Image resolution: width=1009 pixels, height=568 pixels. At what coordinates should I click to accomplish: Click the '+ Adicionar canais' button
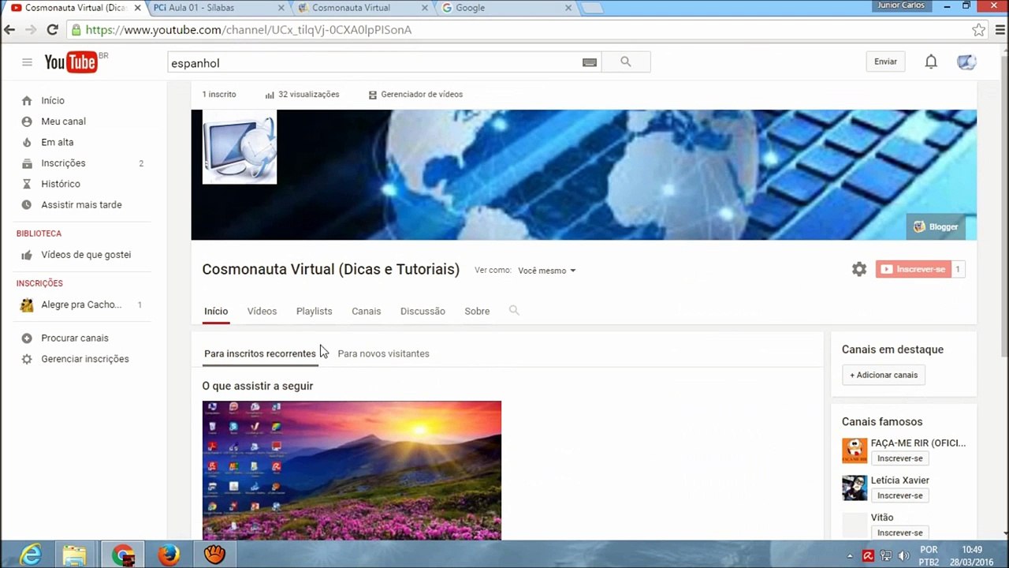[x=884, y=375]
